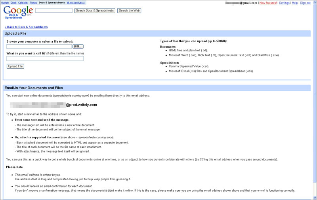This screenshot has height=200, width=317.
Task: Click the Browse button beside file field
Action: [x=78, y=46]
